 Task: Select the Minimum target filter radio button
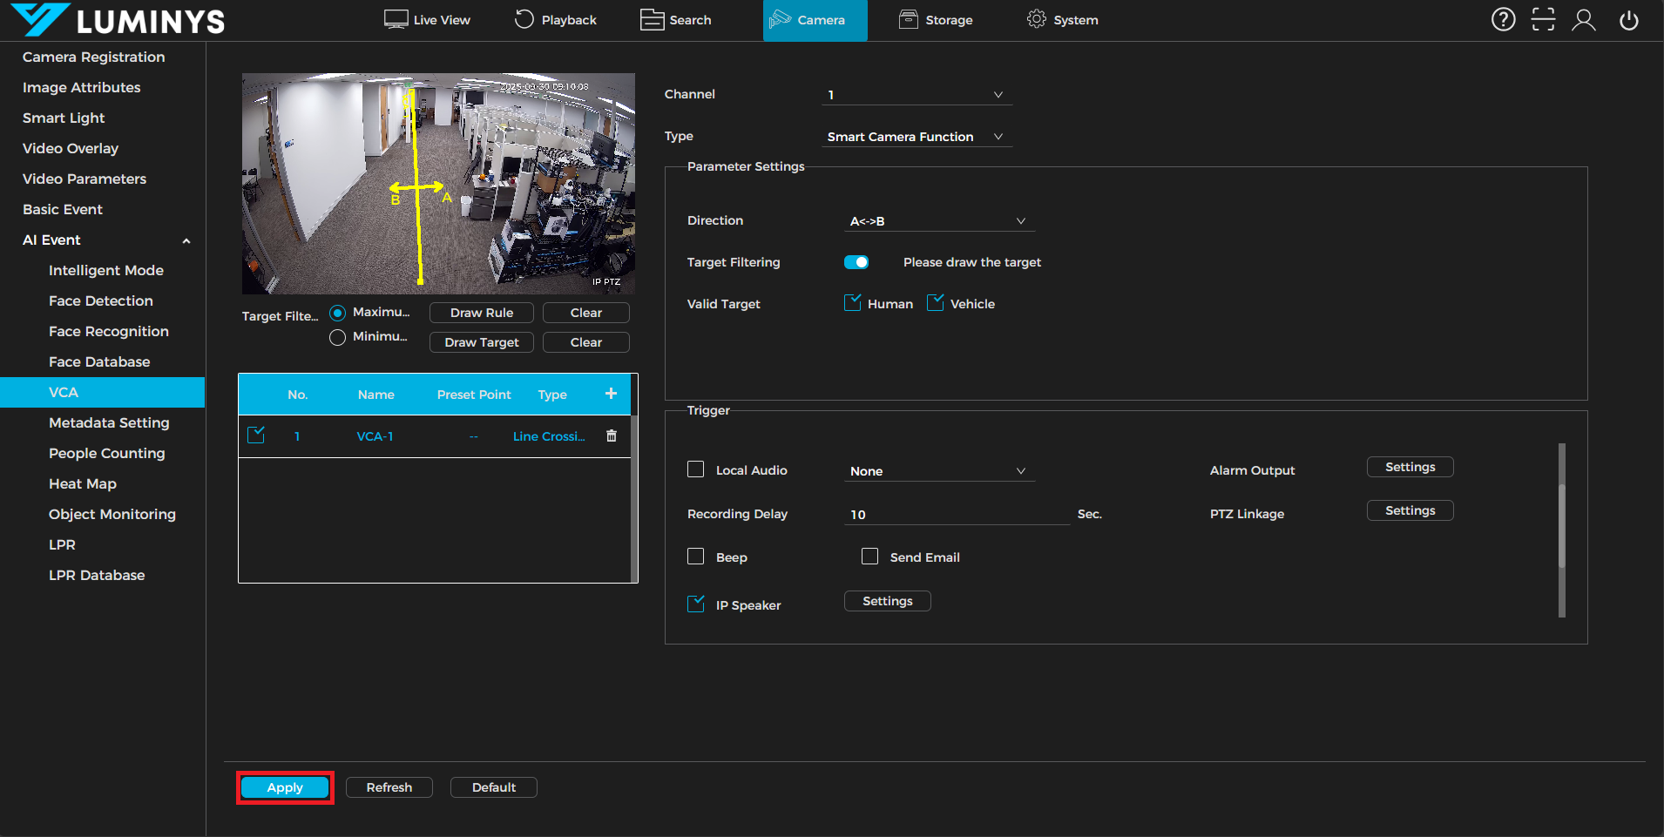coord(338,337)
